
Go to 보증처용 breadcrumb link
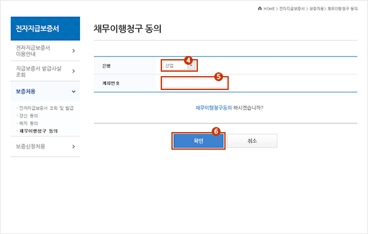[x=316, y=9]
